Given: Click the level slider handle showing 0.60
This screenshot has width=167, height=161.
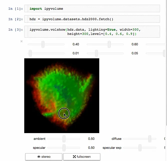Looking at the screenshot, I should click(109, 44).
